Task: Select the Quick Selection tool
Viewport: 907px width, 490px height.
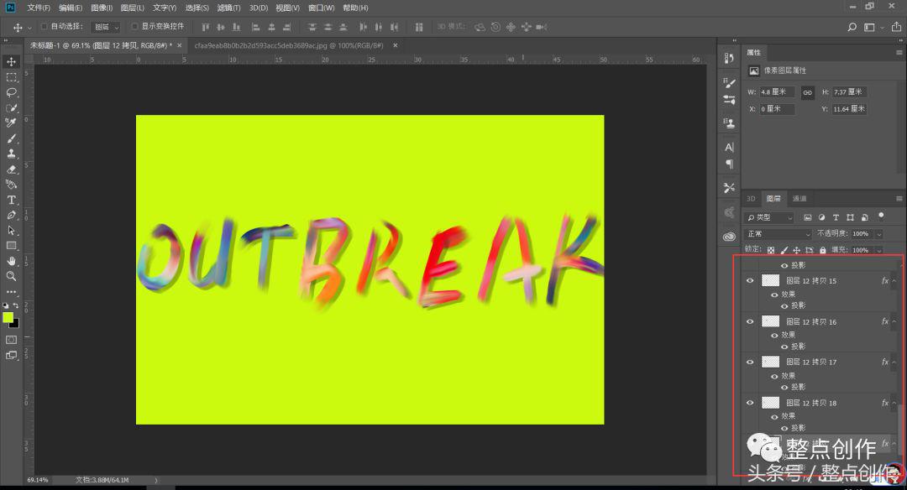Action: (11, 108)
